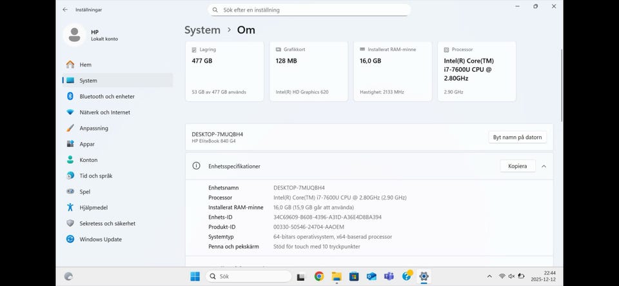Click System in the breadcrumb header
Image resolution: width=619 pixels, height=286 pixels.
click(x=202, y=30)
